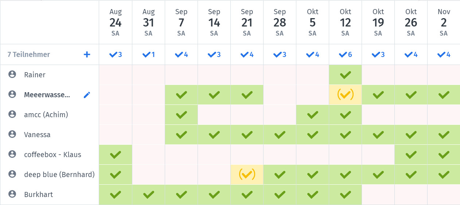Click the vote count 1 under Aug 31

(148, 55)
